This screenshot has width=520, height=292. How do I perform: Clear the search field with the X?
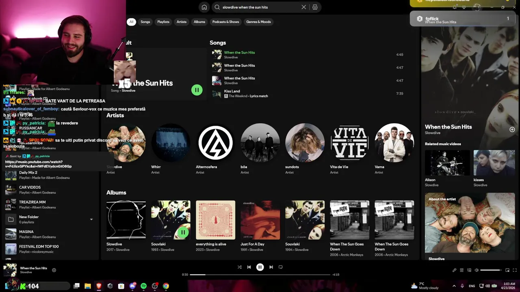pyautogui.click(x=303, y=7)
